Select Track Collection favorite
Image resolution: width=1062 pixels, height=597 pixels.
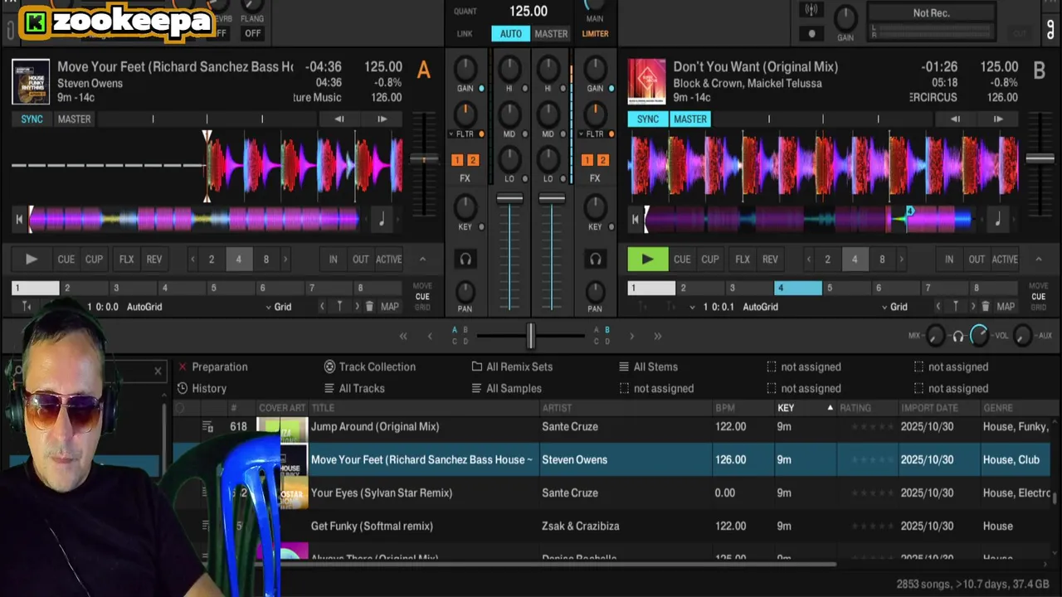pyautogui.click(x=369, y=366)
